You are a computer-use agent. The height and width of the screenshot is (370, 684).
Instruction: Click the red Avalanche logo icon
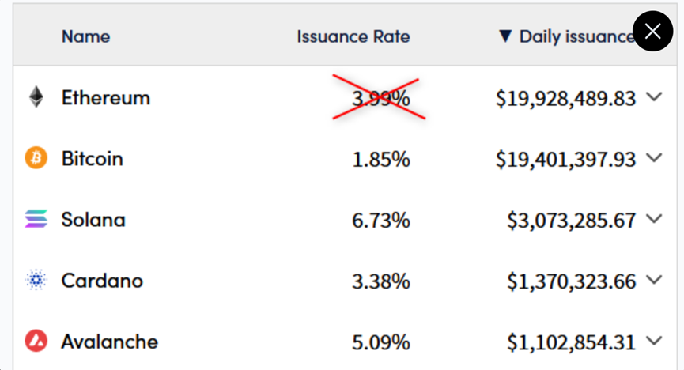click(36, 341)
